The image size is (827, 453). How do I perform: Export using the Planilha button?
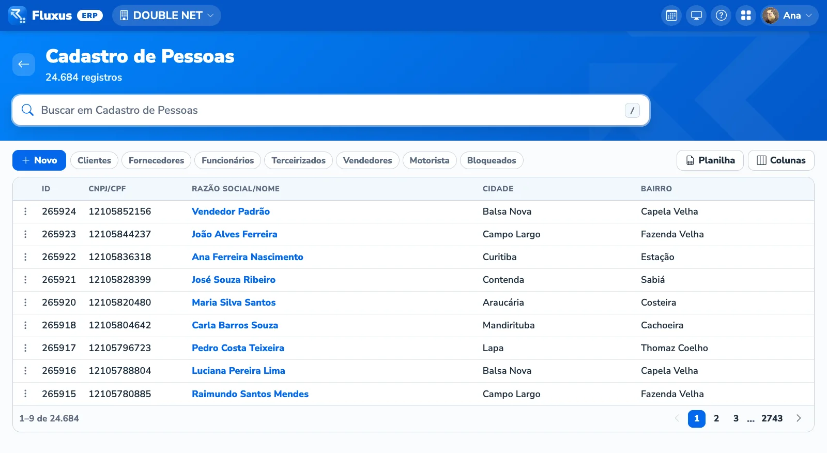710,160
